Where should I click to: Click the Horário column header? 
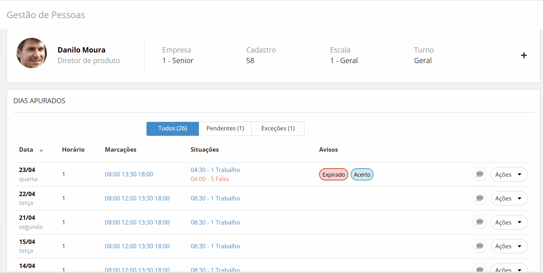73,149
